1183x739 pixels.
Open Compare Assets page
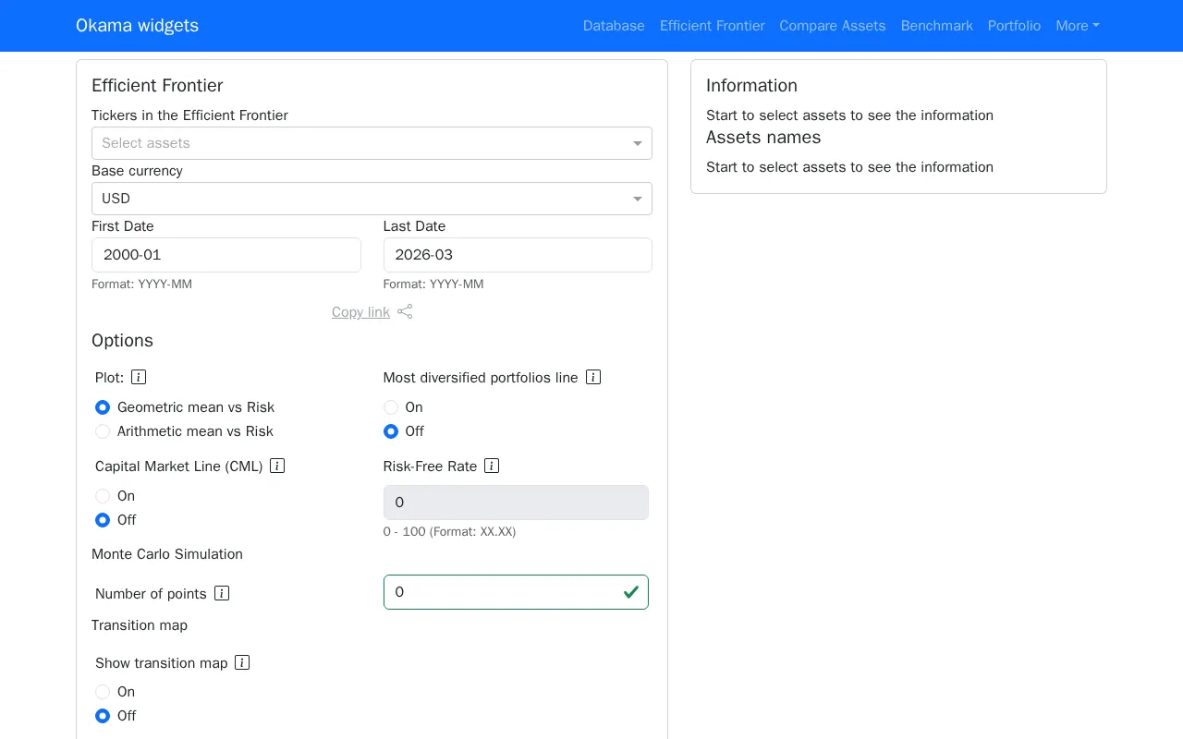pyautogui.click(x=833, y=26)
